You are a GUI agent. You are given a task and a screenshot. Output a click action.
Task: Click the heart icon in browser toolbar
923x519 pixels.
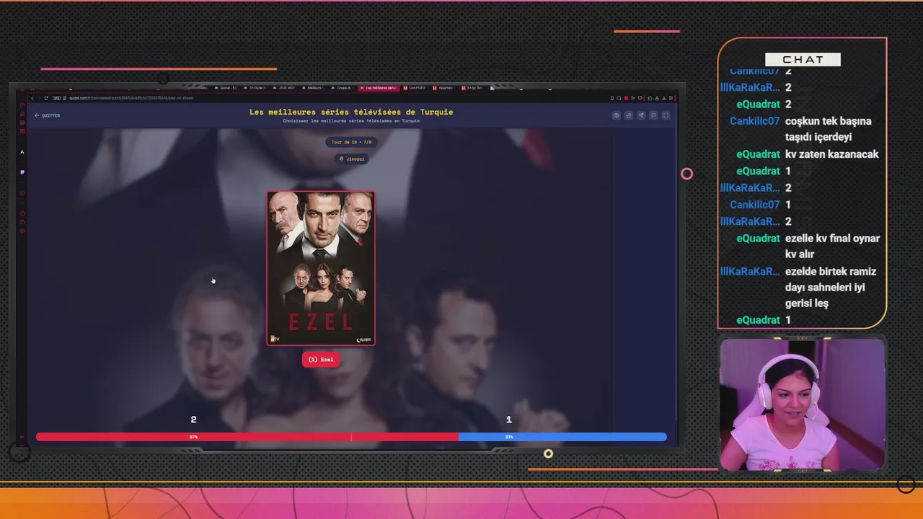[640, 98]
